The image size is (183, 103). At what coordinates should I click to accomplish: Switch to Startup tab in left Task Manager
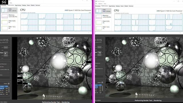(x=24, y=5)
